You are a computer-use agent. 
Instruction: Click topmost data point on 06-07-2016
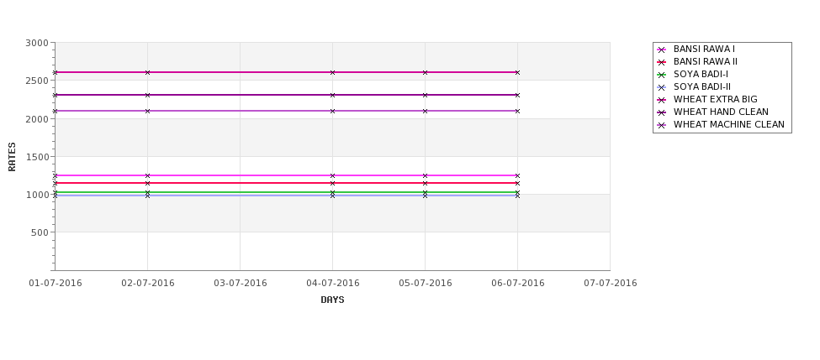click(x=518, y=72)
